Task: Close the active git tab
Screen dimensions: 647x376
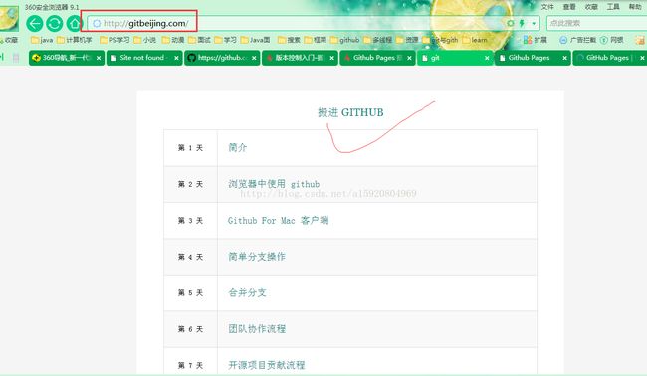Action: point(487,58)
